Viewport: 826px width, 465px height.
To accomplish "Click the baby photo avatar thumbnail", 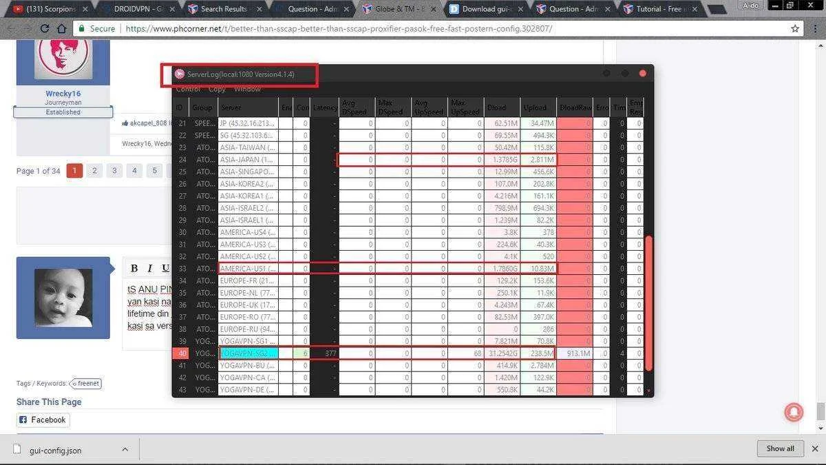I will (63, 298).
